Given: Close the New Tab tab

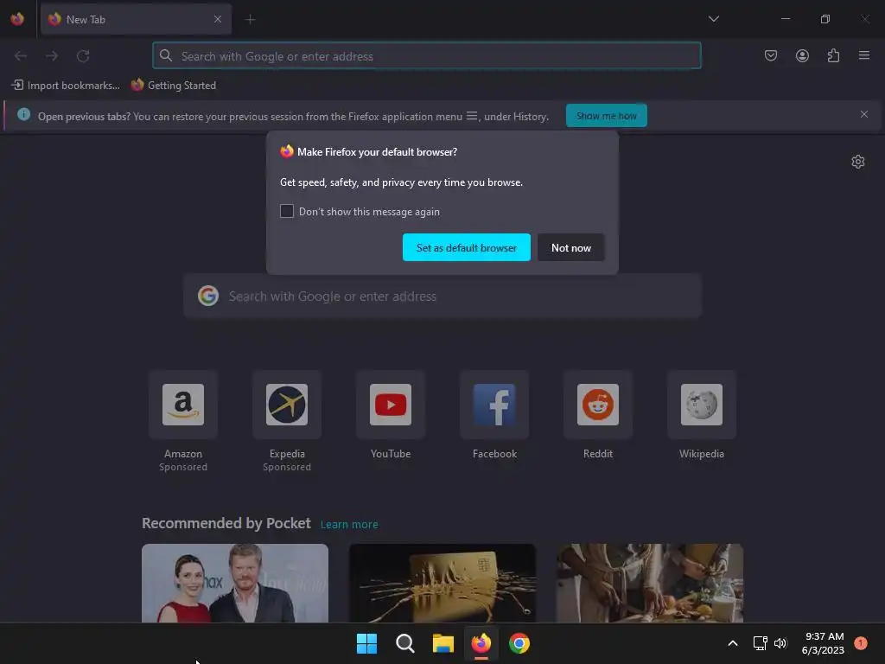Looking at the screenshot, I should pyautogui.click(x=218, y=19).
